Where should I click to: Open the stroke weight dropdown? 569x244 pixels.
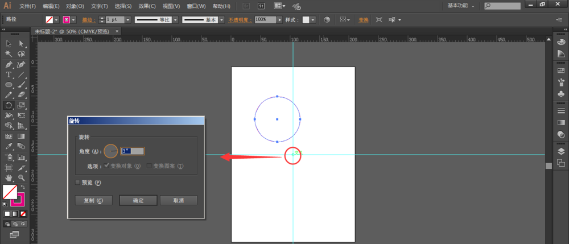[128, 20]
